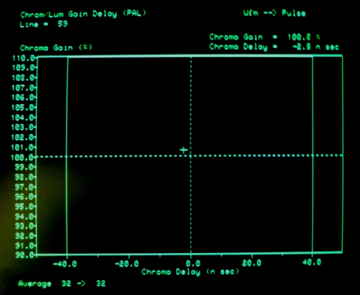Click the '91.0' y-axis value

(25, 246)
